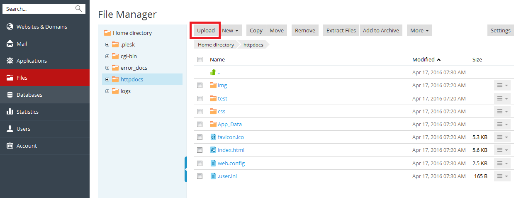The width and height of the screenshot is (521, 198).
Task: Click the Files folder icon in sidebar
Action: click(10, 78)
